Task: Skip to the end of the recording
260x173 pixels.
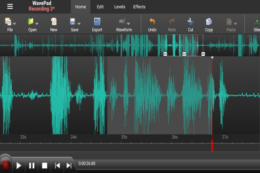Action: pos(69,166)
